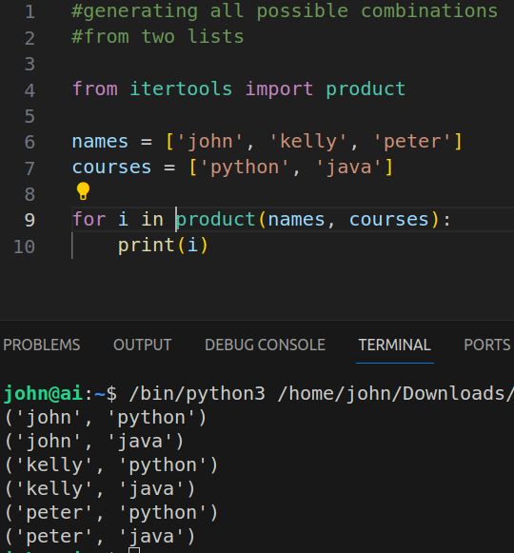The height and width of the screenshot is (553, 514).
Task: Open the PROBLEMS panel tab
Action: 42,345
